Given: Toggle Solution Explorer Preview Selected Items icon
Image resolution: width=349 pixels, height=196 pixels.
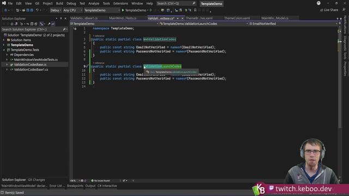Looking at the screenshot, I should pos(53,24).
